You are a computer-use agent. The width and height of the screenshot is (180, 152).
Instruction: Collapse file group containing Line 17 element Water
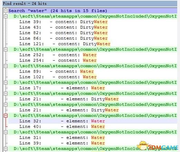tap(6, 82)
